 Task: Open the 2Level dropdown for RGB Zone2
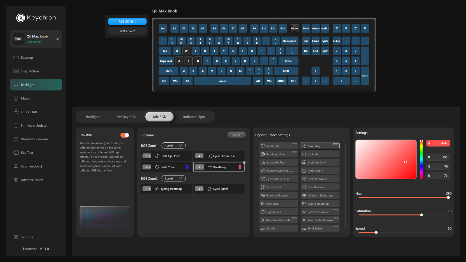click(x=174, y=178)
